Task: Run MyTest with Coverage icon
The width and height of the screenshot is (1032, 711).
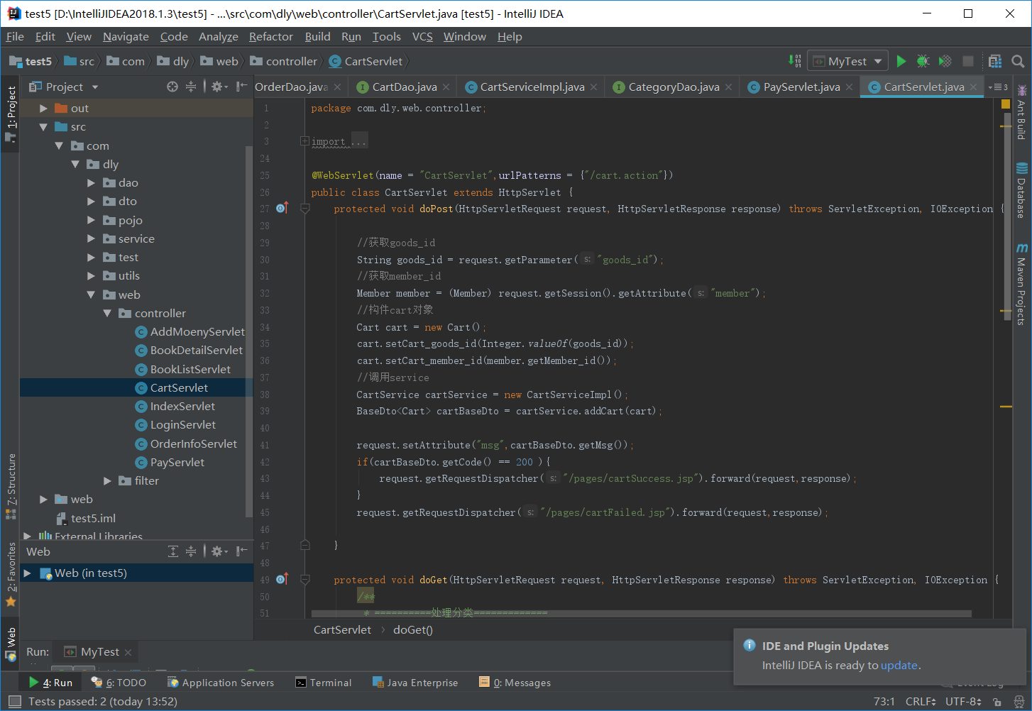Action: tap(945, 60)
